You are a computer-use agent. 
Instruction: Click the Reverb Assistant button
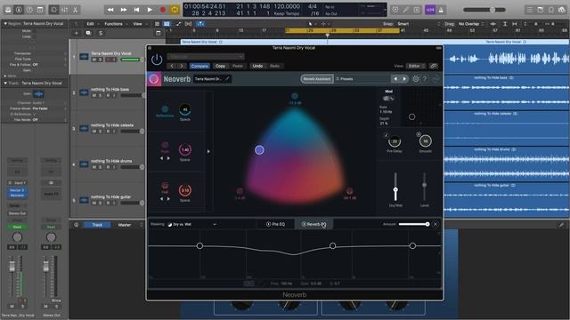317,79
